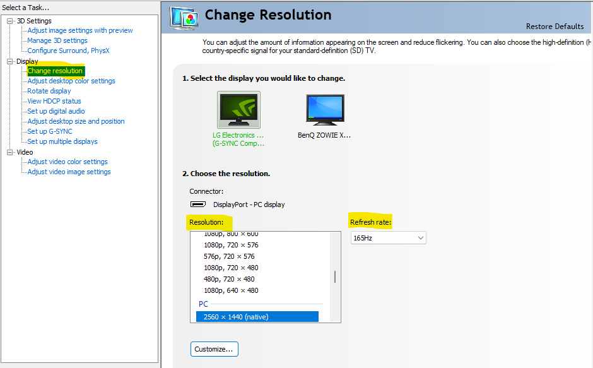The height and width of the screenshot is (368, 593).
Task: Click the Video category label
Action: point(25,152)
